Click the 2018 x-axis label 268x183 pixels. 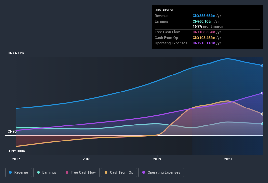[x=87, y=159]
